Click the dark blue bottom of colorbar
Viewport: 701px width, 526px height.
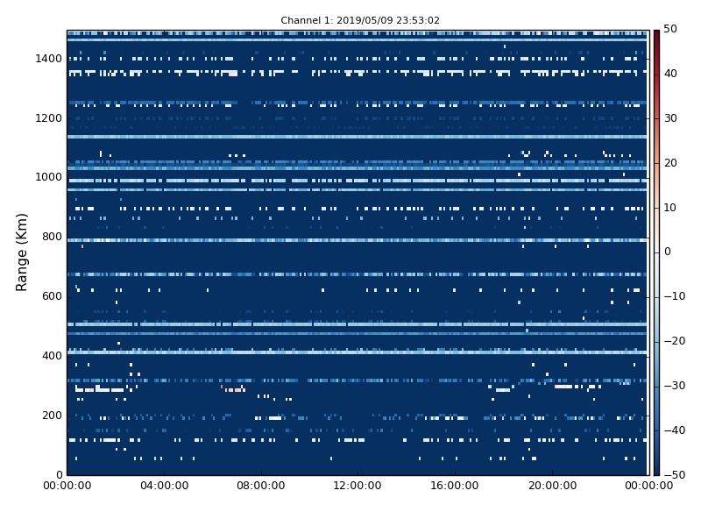(x=656, y=472)
